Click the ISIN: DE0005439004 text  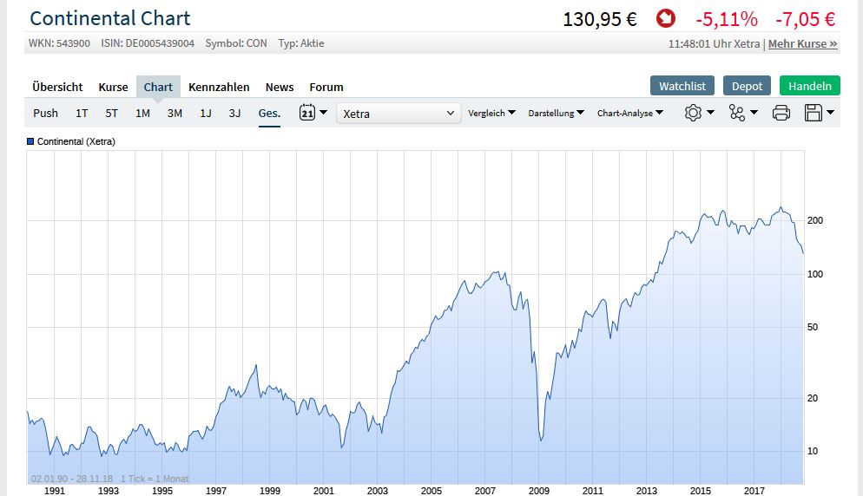[x=148, y=42]
